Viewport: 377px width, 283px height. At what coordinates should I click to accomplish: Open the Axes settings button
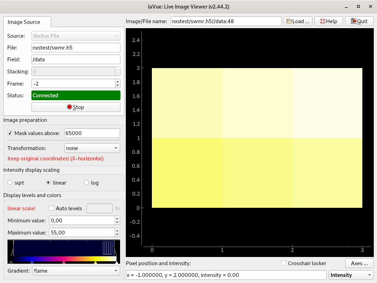coord(359,263)
